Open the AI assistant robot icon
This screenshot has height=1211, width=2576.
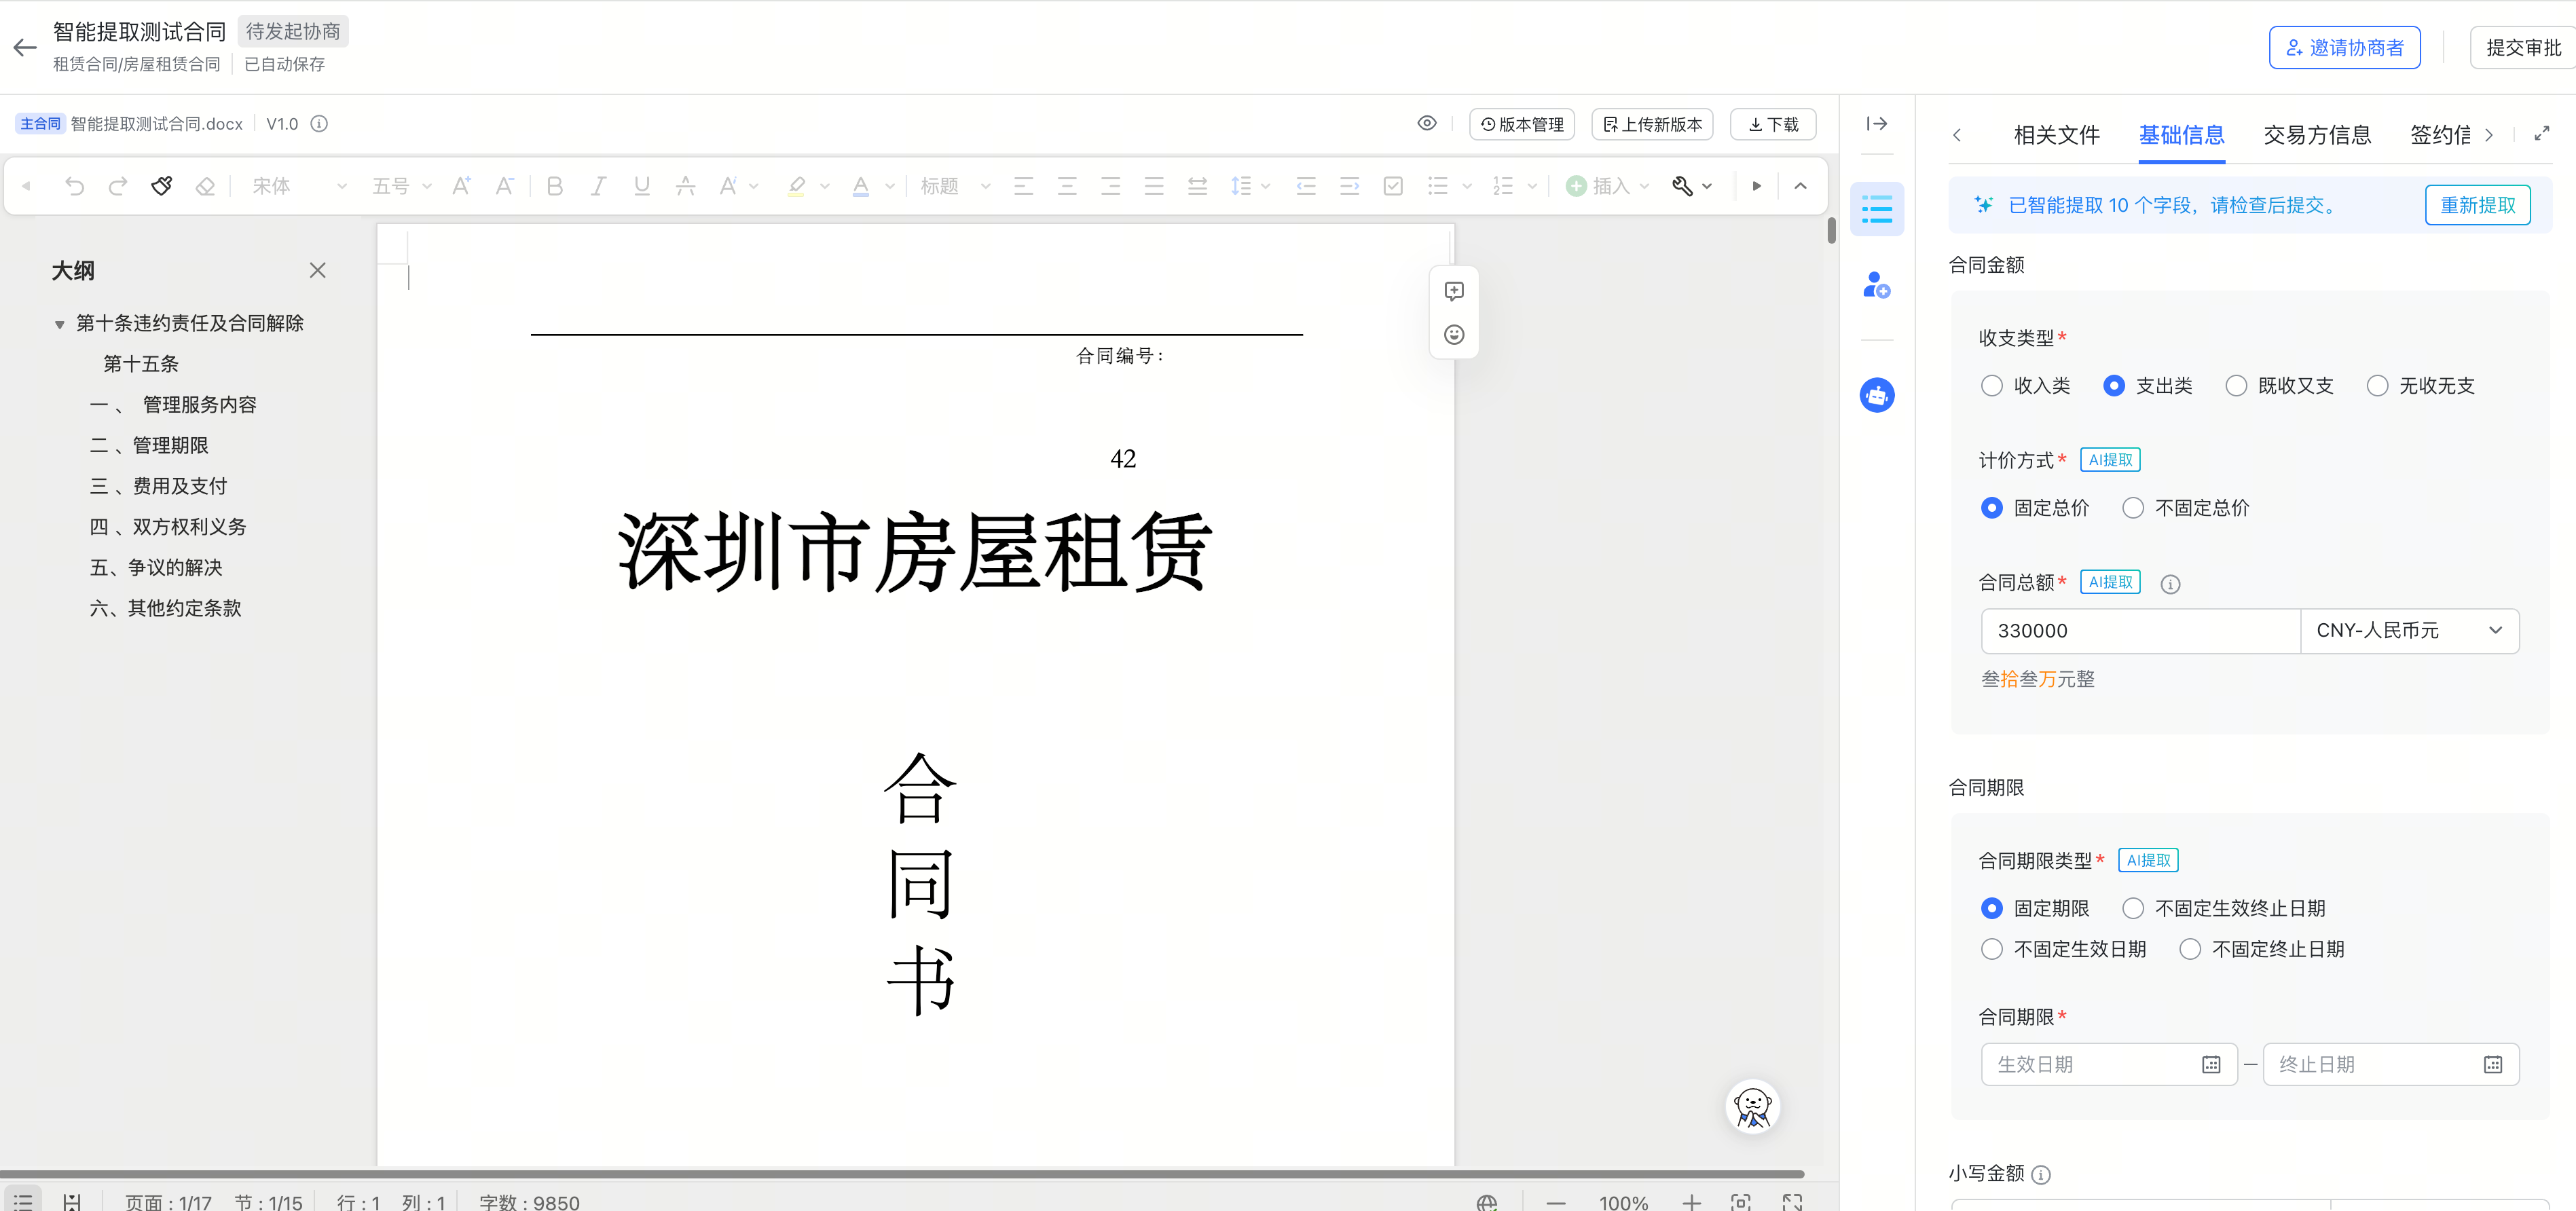pos(1877,395)
